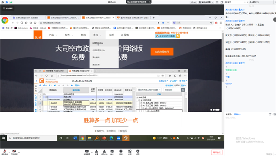Select the active third carousel indicator bar
This screenshot has height=156, width=276.
point(217,110)
